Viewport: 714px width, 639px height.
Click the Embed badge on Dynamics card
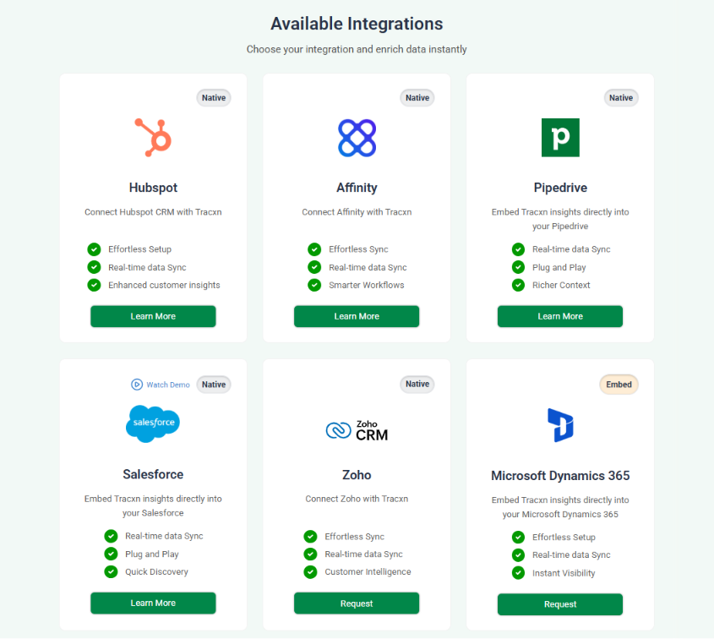pyautogui.click(x=619, y=385)
